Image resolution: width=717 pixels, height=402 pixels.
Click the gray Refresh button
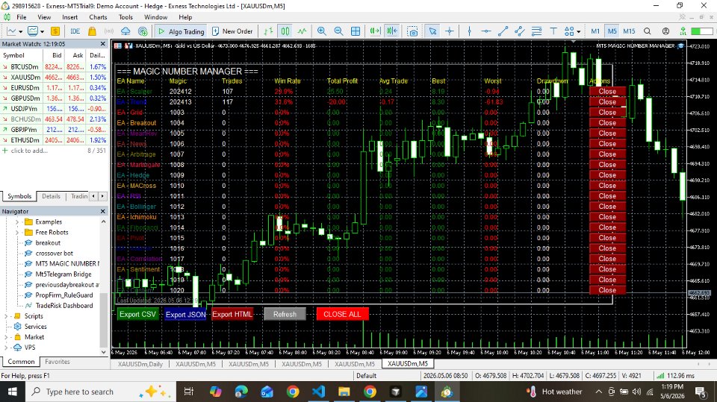(x=285, y=314)
